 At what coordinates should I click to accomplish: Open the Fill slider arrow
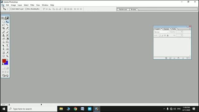point(182,35)
